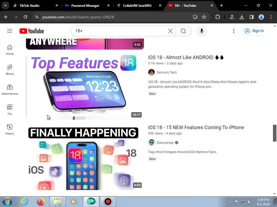
Task: Open video 'iOS 18 - Almost Like ANDROID'
Action: click(186, 57)
